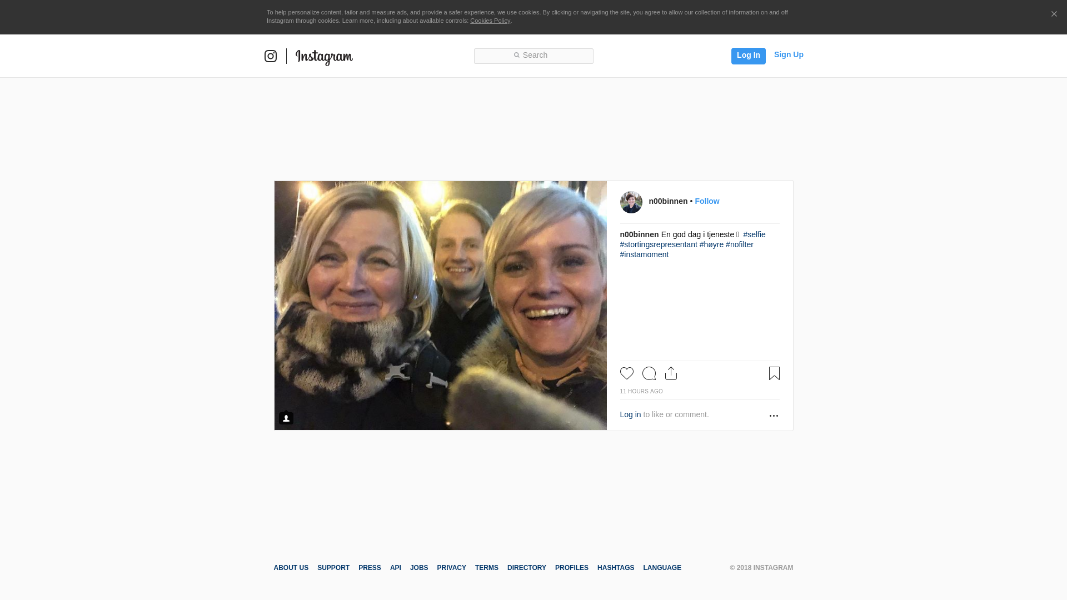This screenshot has height=600, width=1067.
Task: Open n00binnen profile avatar
Action: [x=631, y=202]
